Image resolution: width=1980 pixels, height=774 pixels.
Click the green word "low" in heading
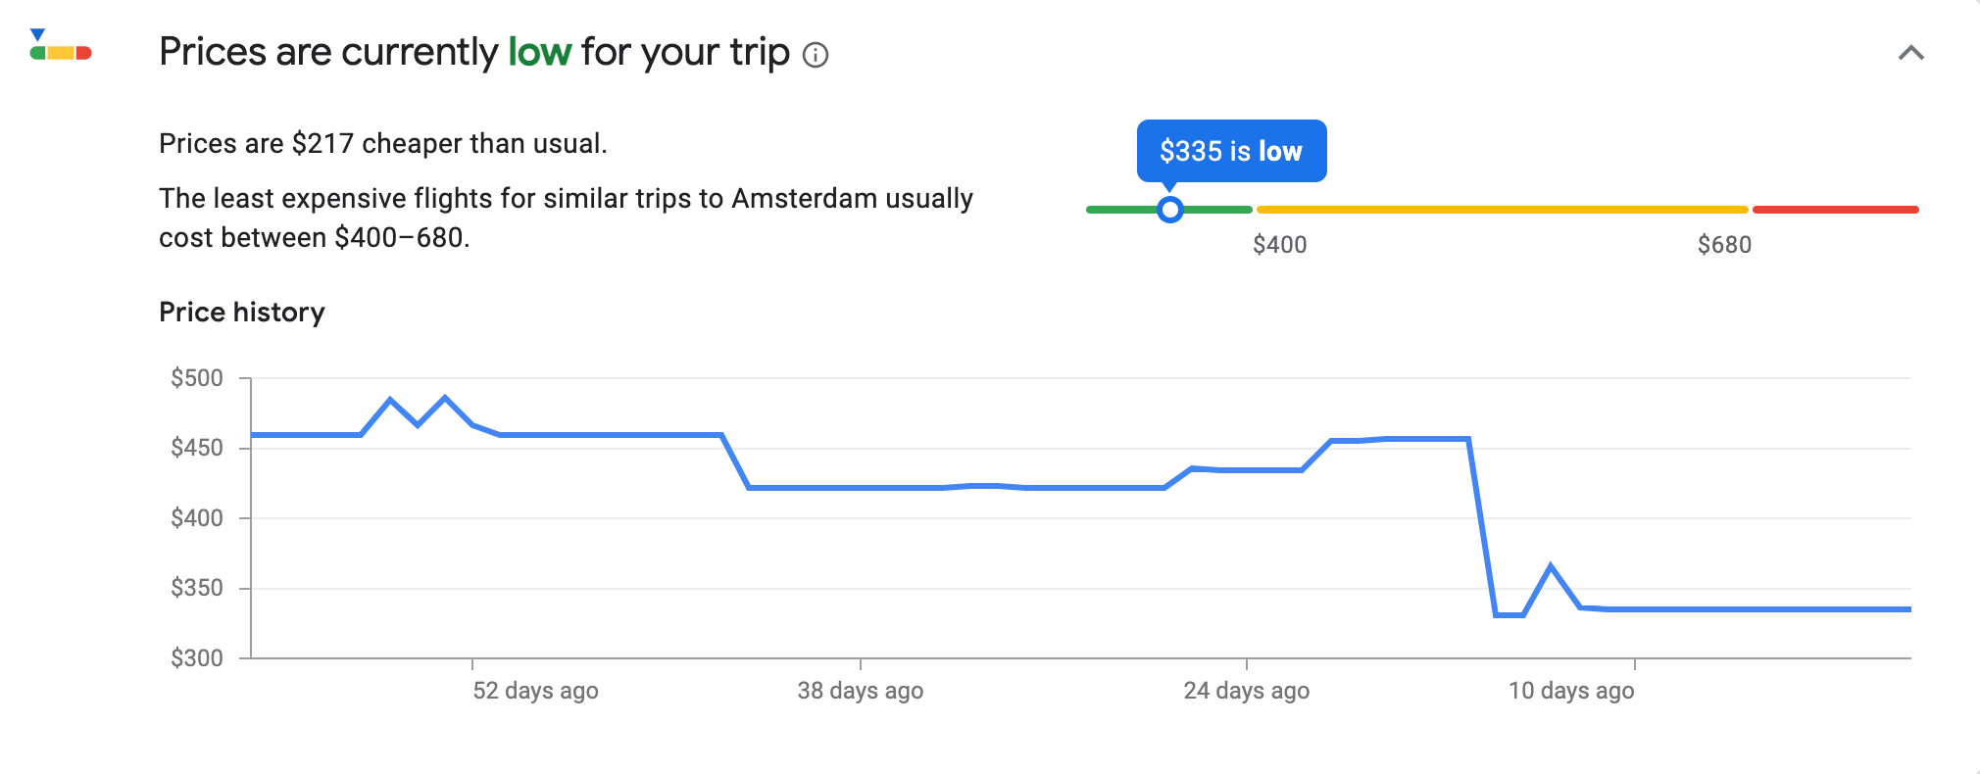(539, 52)
